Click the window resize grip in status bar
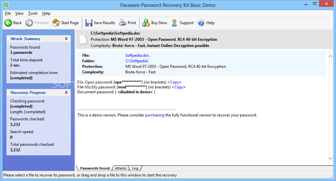The image size is (336, 181). click(x=331, y=176)
